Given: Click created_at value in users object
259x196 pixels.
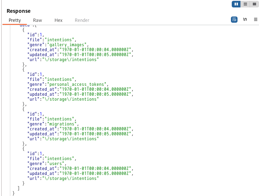Looking at the screenshot, I should [95, 169].
